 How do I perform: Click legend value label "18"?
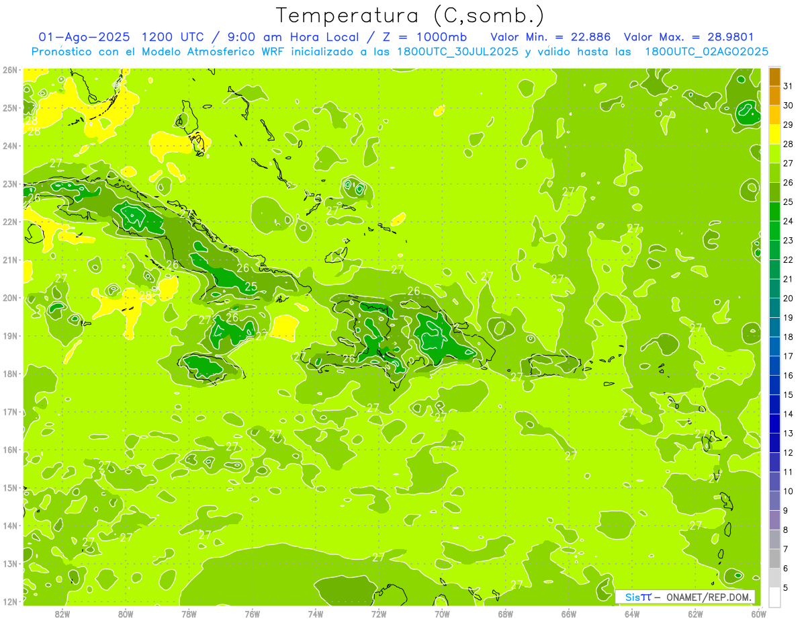point(788,337)
